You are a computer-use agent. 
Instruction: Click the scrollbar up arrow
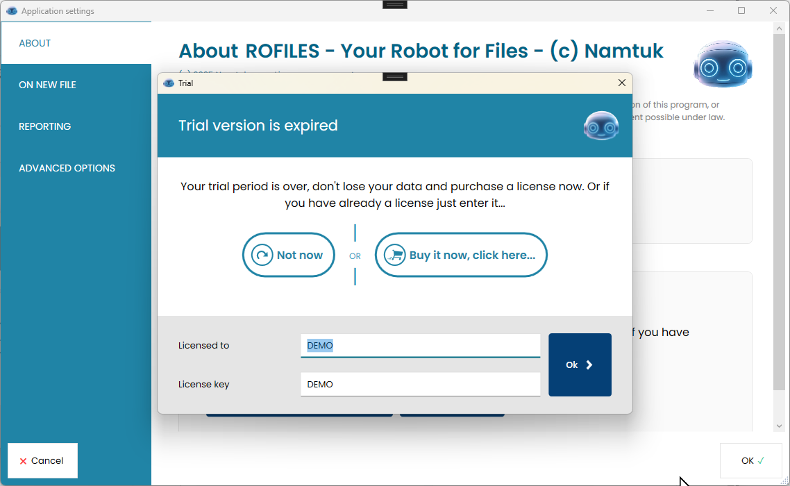[x=779, y=28]
